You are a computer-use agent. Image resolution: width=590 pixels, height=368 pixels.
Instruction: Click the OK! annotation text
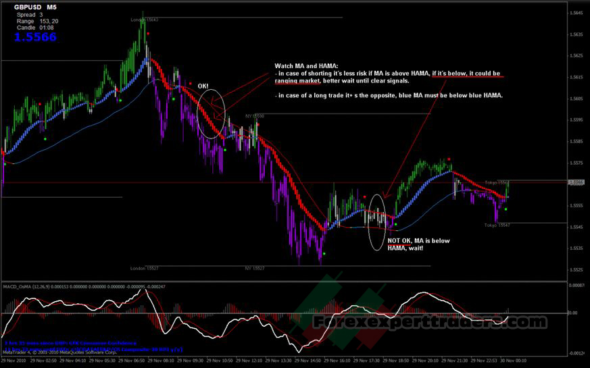tap(203, 86)
